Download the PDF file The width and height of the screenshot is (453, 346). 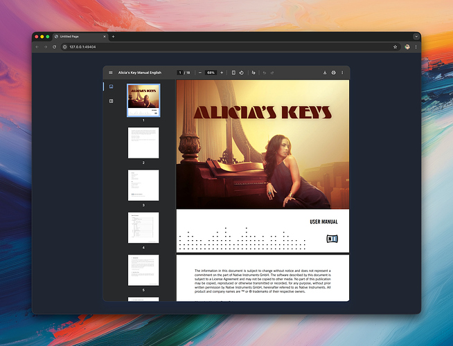(x=325, y=73)
